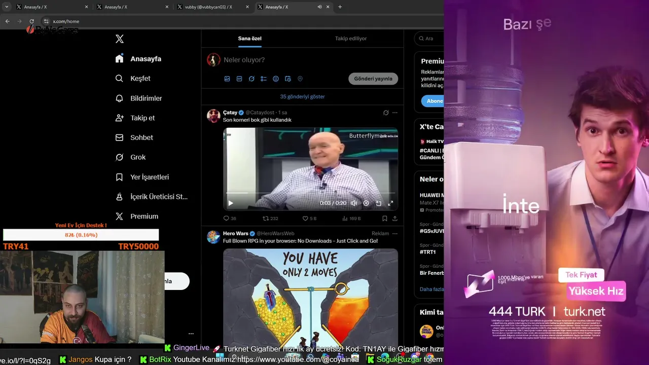
Task: Click the X logo above Anasayfa
Action: tap(120, 39)
